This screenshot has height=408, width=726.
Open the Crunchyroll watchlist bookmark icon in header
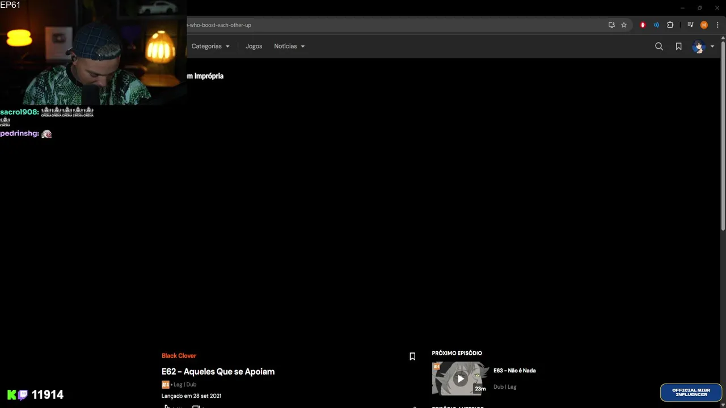click(x=678, y=46)
